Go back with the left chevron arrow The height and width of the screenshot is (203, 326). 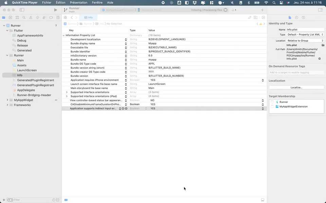pyautogui.click(x=72, y=18)
